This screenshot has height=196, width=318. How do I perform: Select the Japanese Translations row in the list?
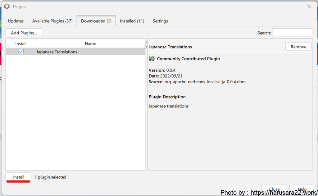[x=57, y=52]
